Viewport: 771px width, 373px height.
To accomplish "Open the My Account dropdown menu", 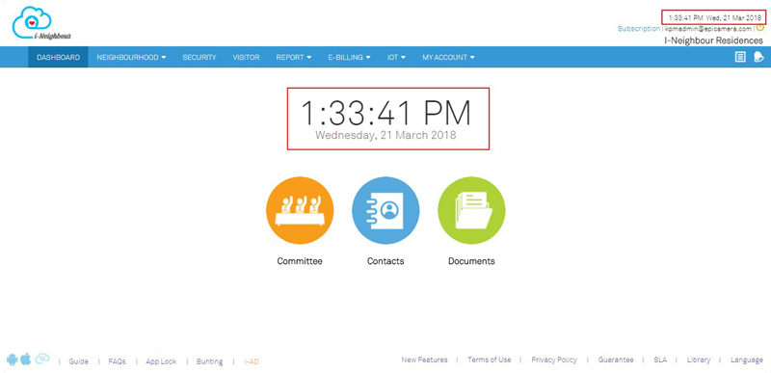I will point(448,58).
